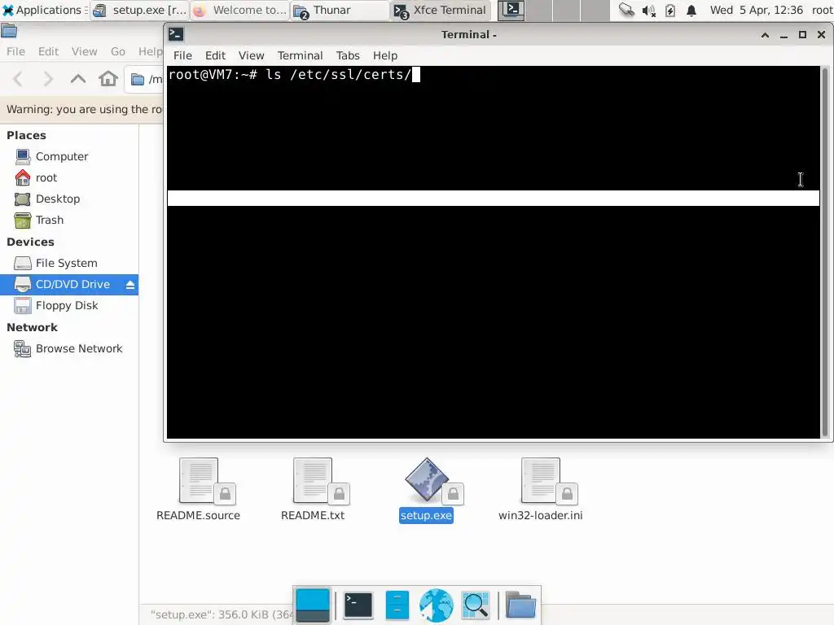Click the Terminal window title icon
The image size is (834, 625).
coord(176,34)
